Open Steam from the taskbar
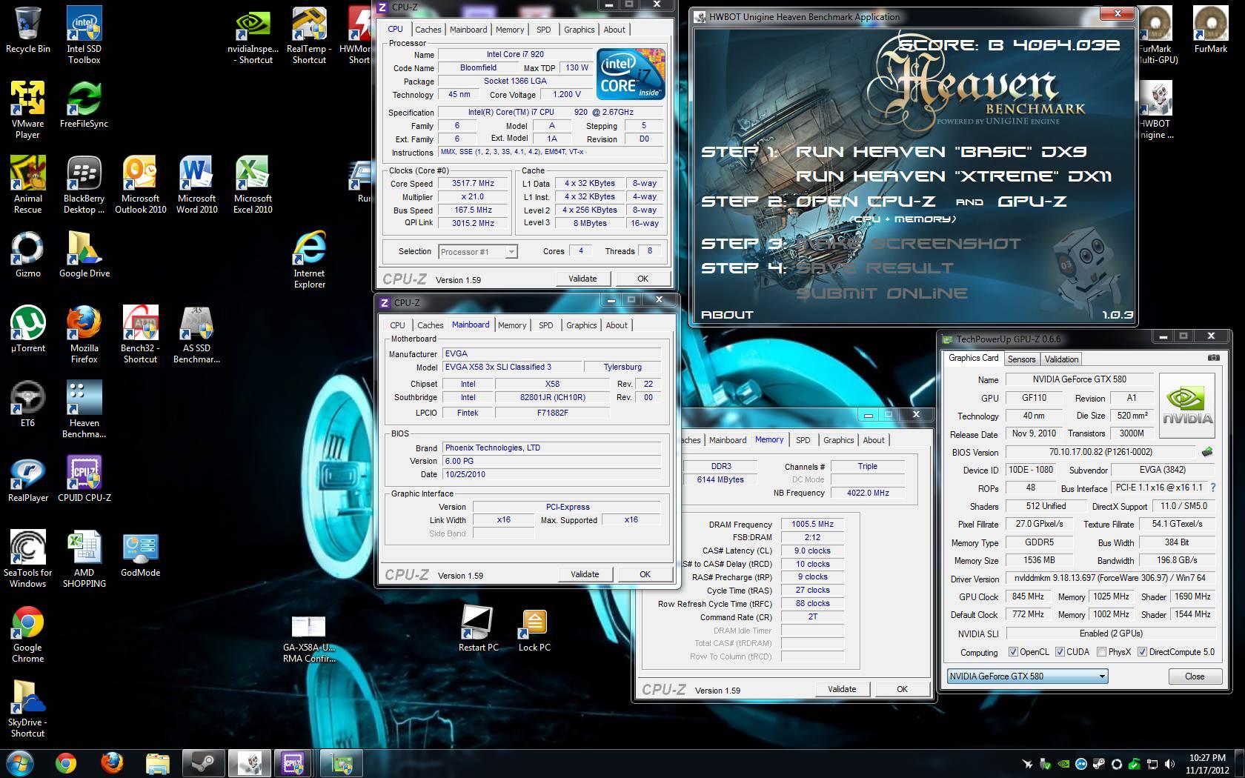Screen dimensions: 1245x778 (x=202, y=762)
